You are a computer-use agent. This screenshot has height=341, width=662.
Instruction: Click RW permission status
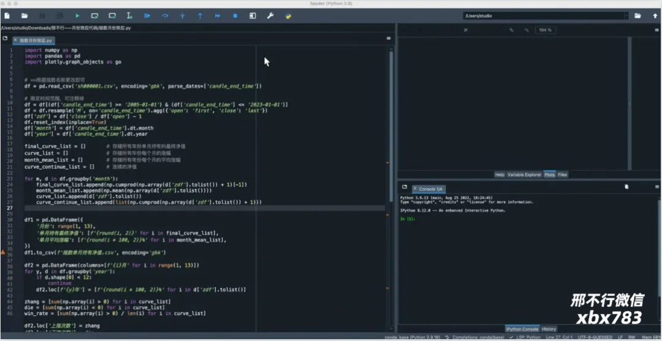coord(632,337)
